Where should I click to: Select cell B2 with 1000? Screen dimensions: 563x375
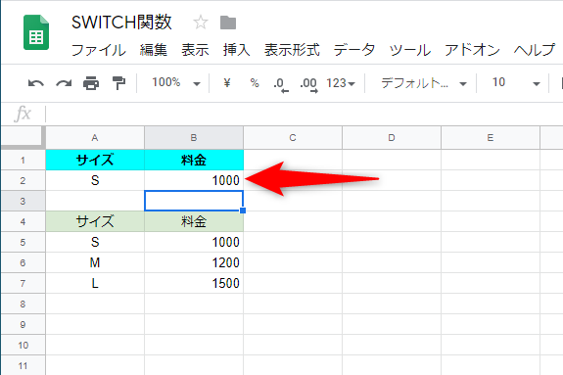tap(194, 180)
